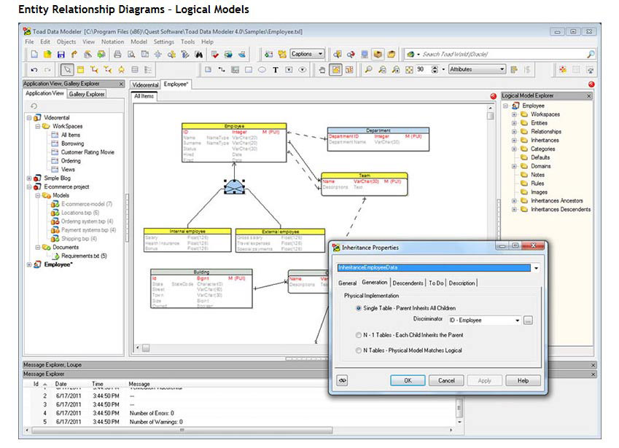
Task: Open the Attributes display level dropdown
Action: [x=477, y=69]
